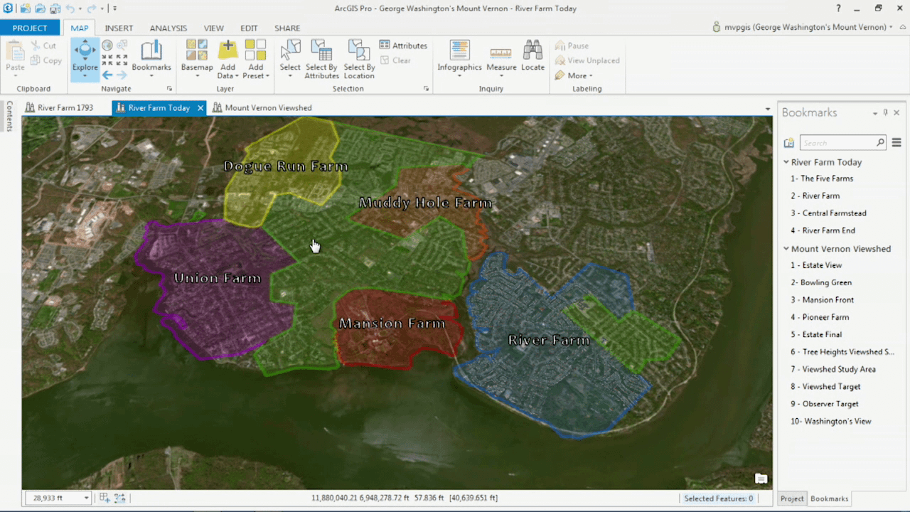Click Zoom To Selection in Navigate group
The width and height of the screenshot is (910, 512).
122,46
